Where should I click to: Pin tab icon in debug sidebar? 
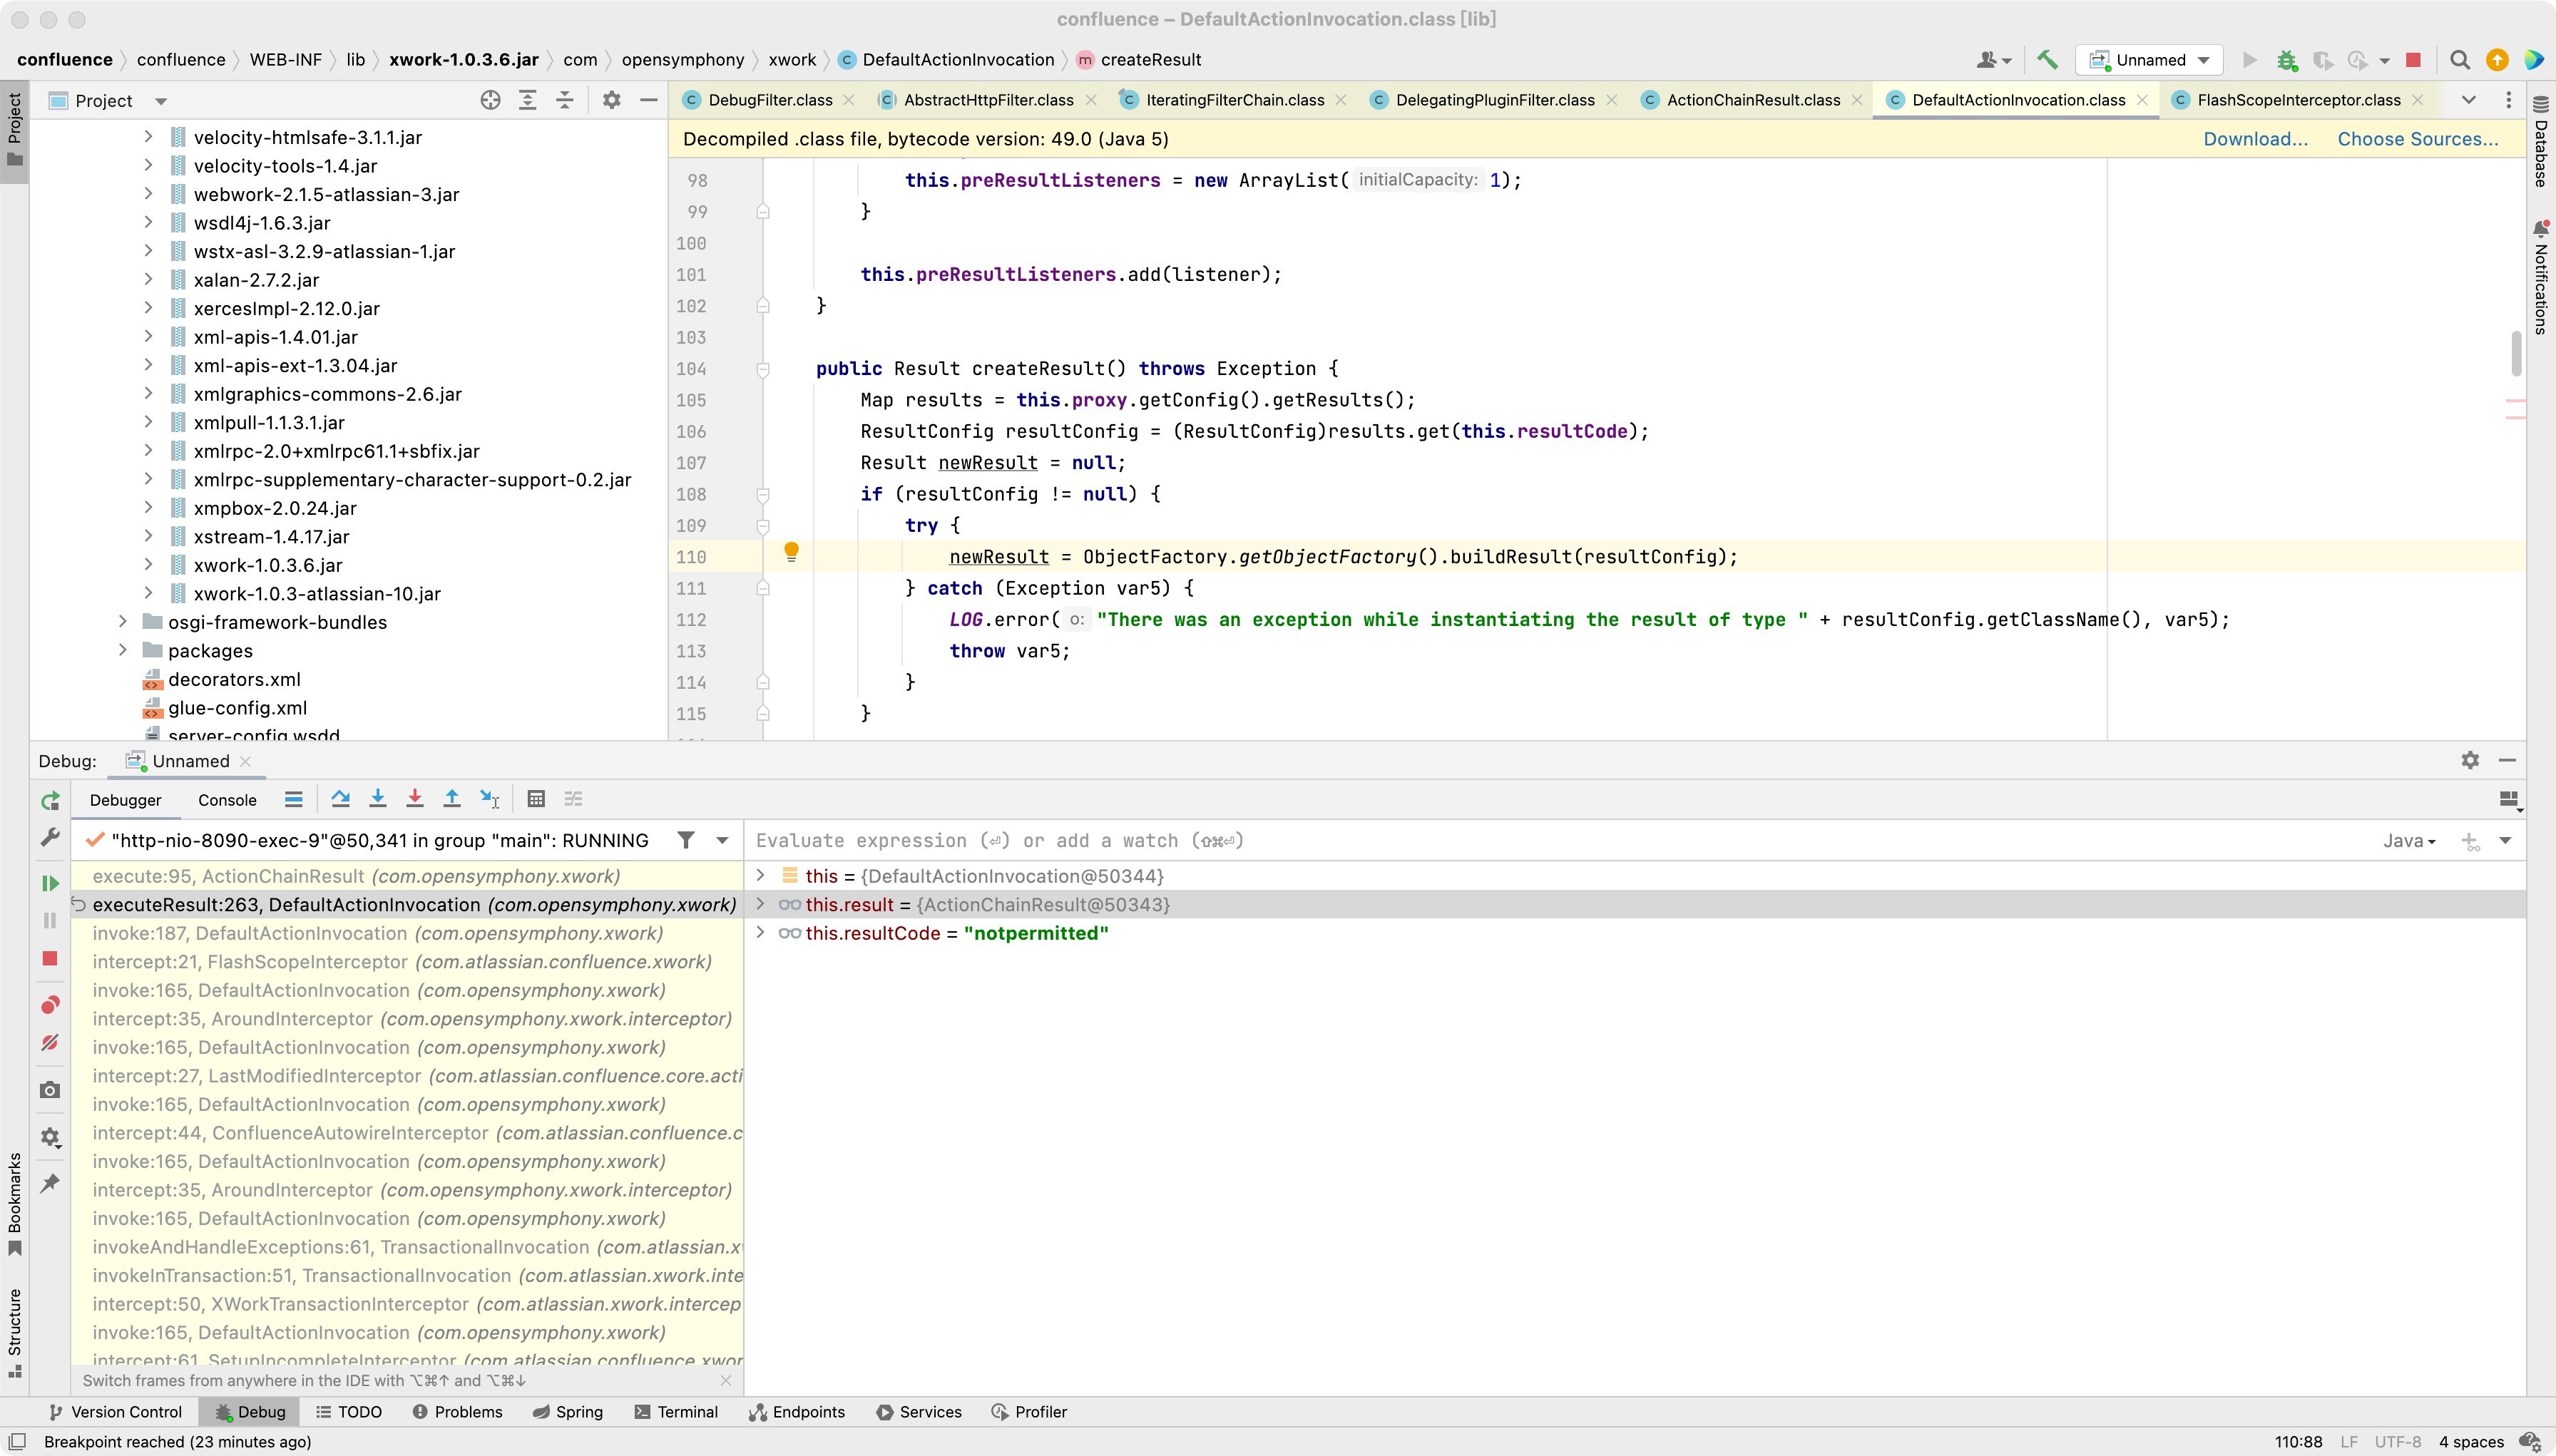(x=50, y=1184)
